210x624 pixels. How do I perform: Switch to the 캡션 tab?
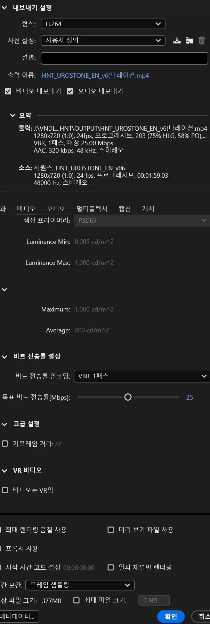[x=124, y=209]
